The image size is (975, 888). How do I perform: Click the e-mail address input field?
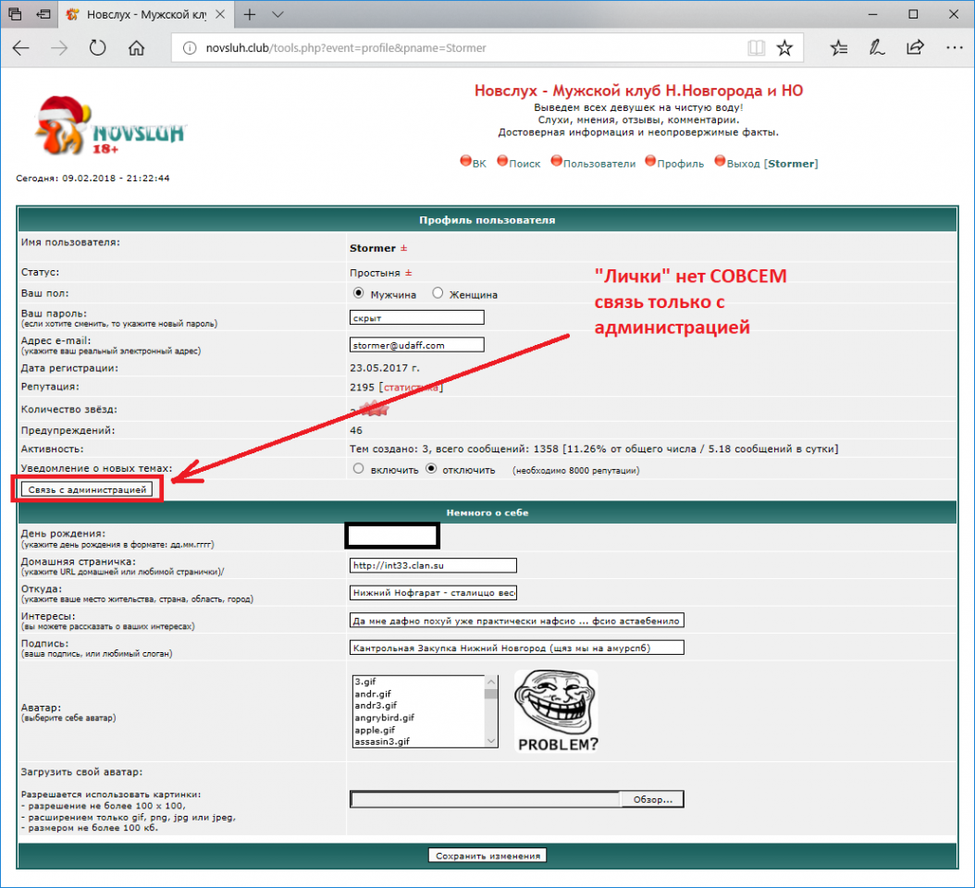(x=416, y=345)
